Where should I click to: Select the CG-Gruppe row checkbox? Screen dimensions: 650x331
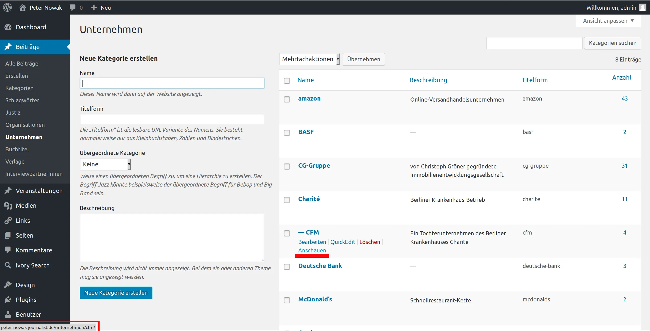tap(287, 166)
